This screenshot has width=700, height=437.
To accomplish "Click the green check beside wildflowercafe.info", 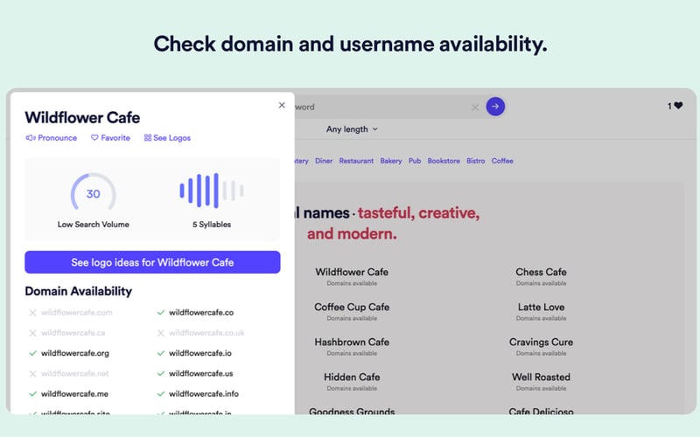I will pyautogui.click(x=161, y=394).
